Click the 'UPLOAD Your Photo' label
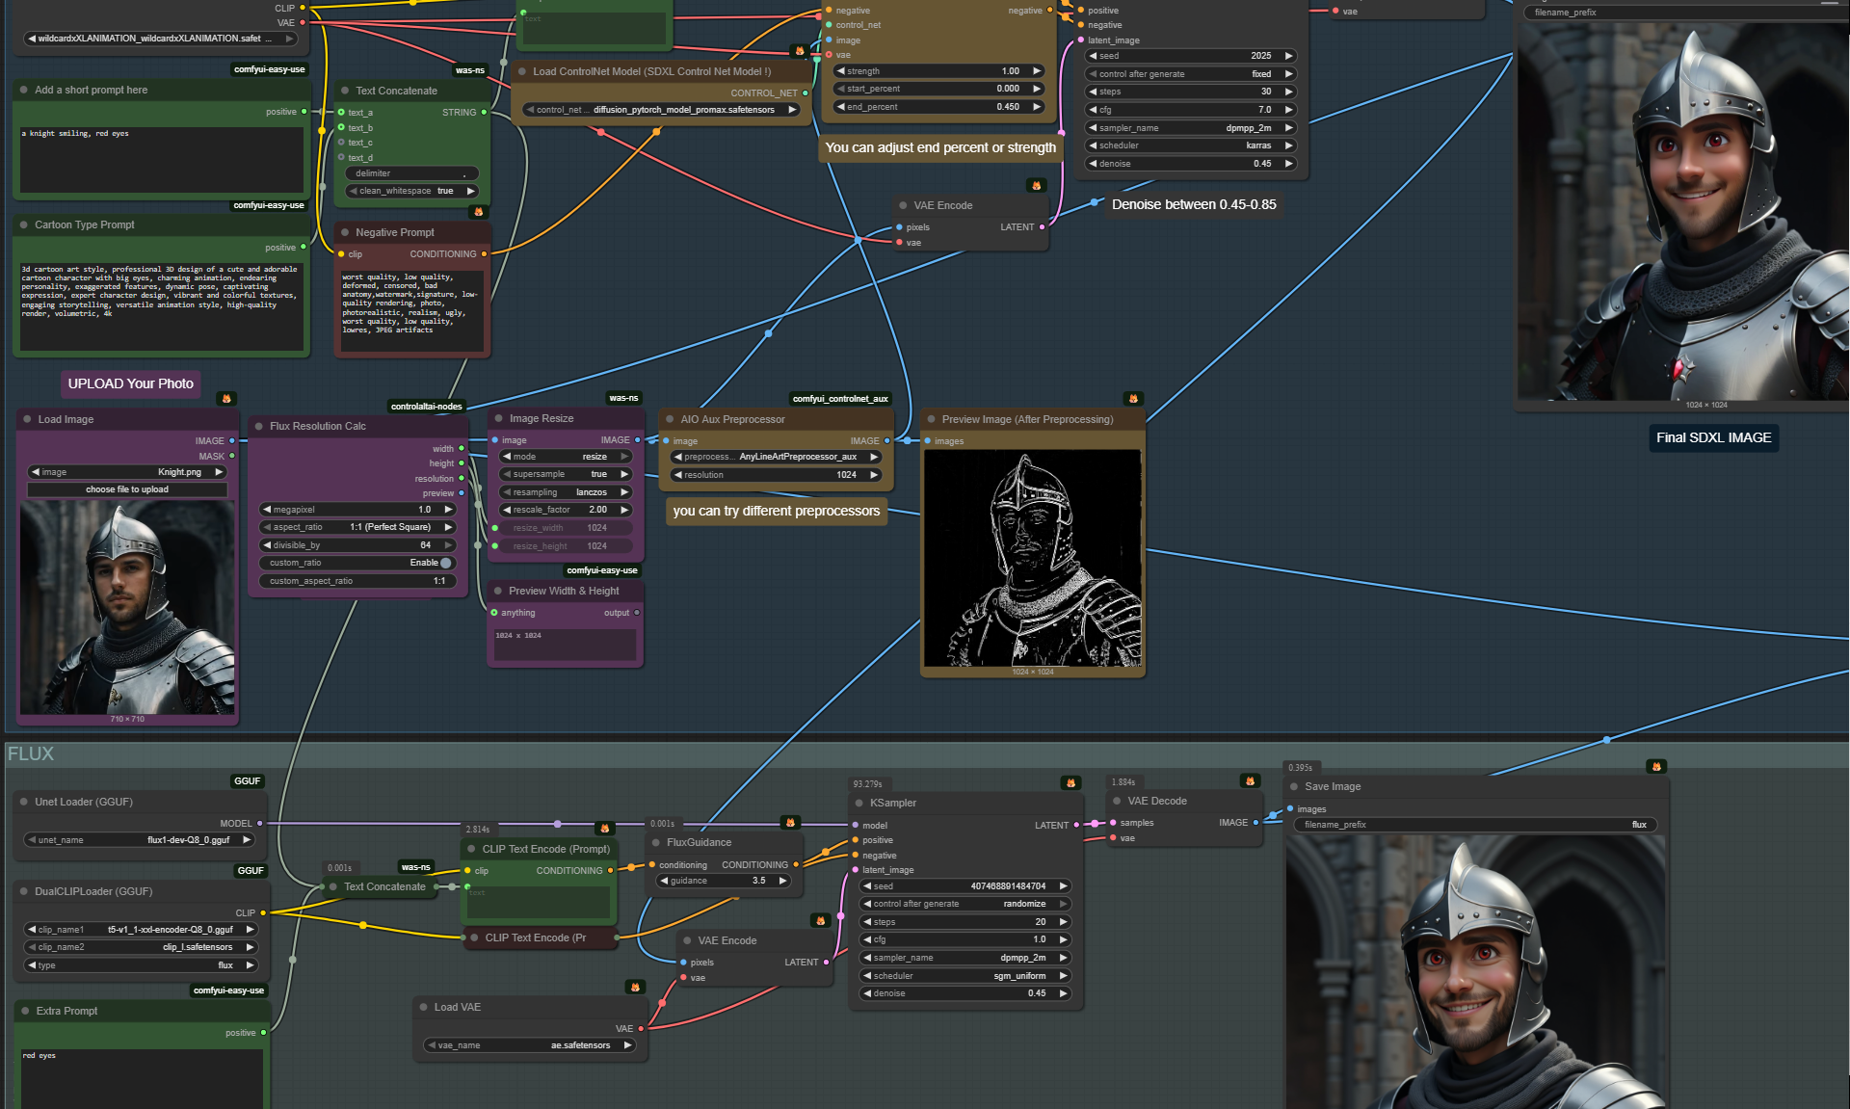Image resolution: width=1850 pixels, height=1109 pixels. 130,383
